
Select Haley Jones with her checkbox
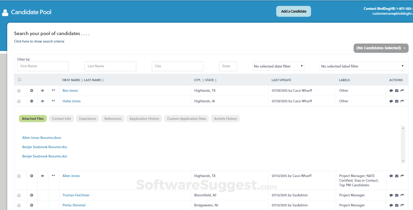point(19,101)
